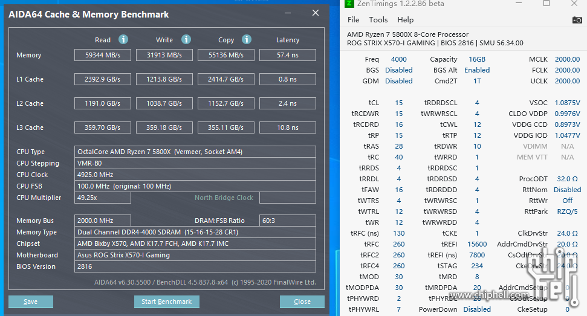Click Memory Bus value 2000.0 MHz
The image size is (587, 316).
(103, 221)
